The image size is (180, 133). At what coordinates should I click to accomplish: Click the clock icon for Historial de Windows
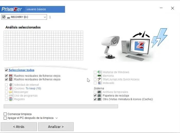pos(99,72)
